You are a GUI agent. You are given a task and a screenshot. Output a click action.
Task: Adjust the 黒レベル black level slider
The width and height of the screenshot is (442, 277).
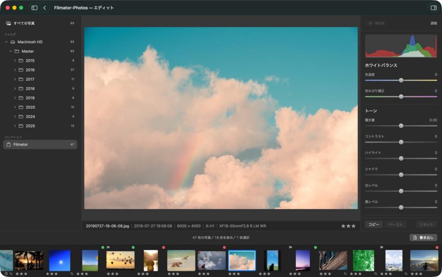401,208
